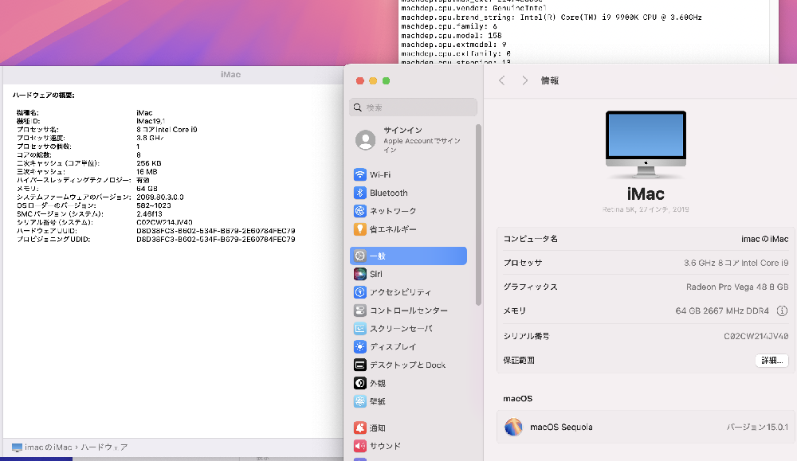The width and height of the screenshot is (797, 461).
Task: Click the プロビジョニングUDID row value
Action: [215, 239]
